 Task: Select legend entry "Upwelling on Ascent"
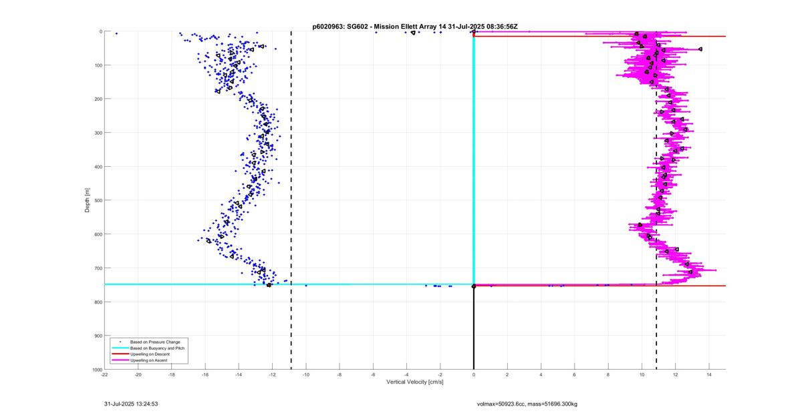pos(150,360)
